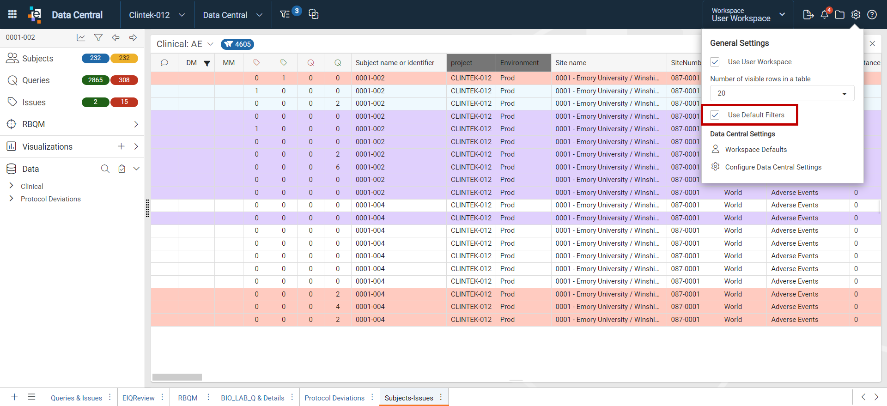
Task: Open the Clintek-012 study dropdown
Action: (157, 15)
